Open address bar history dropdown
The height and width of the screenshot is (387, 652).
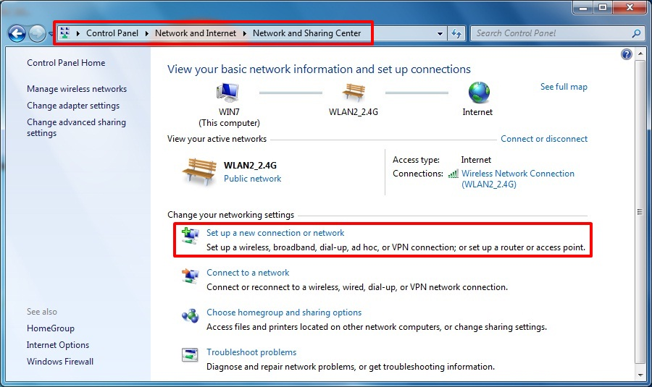[440, 33]
